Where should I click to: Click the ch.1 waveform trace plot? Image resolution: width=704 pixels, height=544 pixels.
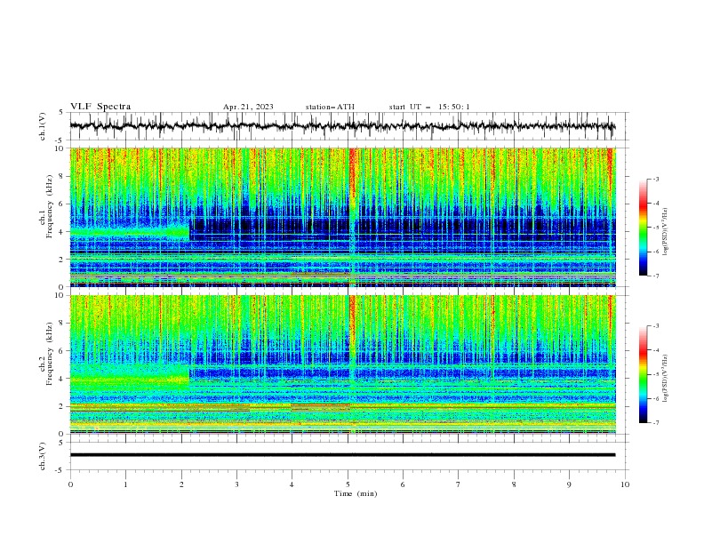(x=342, y=126)
